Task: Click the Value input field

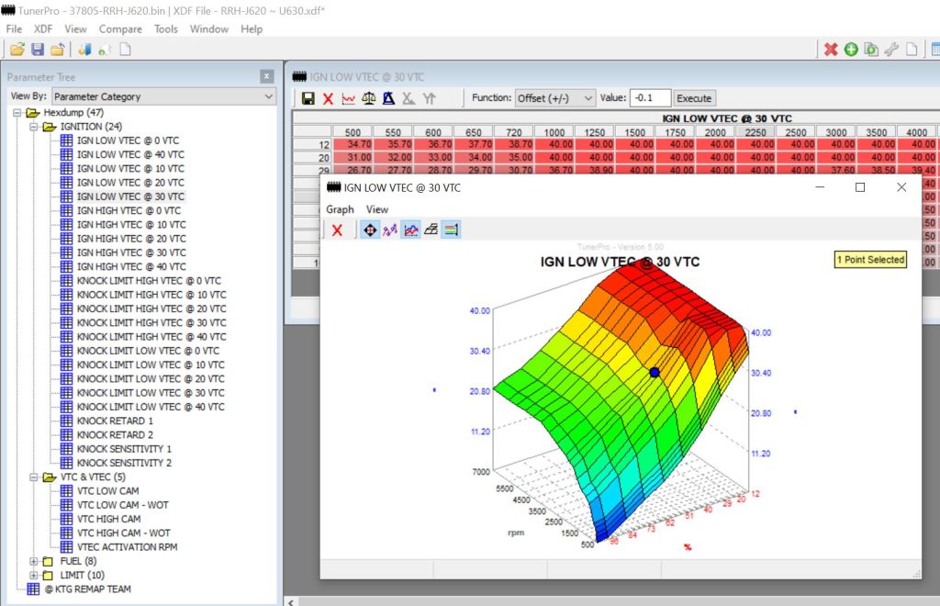Action: pos(650,98)
